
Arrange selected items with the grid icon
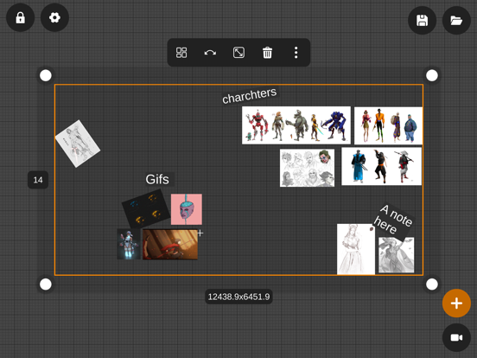coord(181,53)
